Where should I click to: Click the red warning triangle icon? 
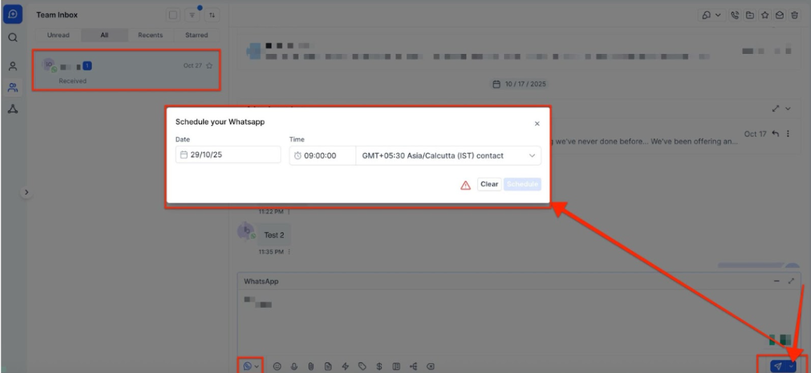click(465, 185)
